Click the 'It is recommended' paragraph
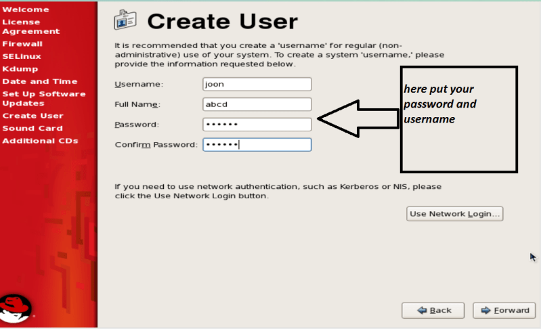 click(280, 55)
